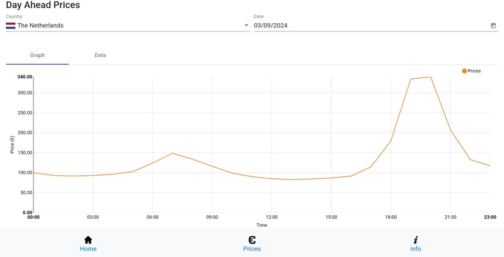The height and width of the screenshot is (257, 504).
Task: Click the morning price peak near 07:00
Action: tap(172, 153)
